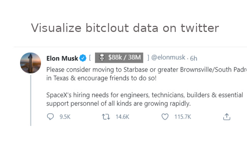
Task: Click the blue verified checkmark badge
Action: [x=83, y=58]
